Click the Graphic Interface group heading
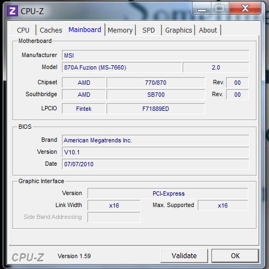This screenshot has height=269, width=269. [41, 181]
